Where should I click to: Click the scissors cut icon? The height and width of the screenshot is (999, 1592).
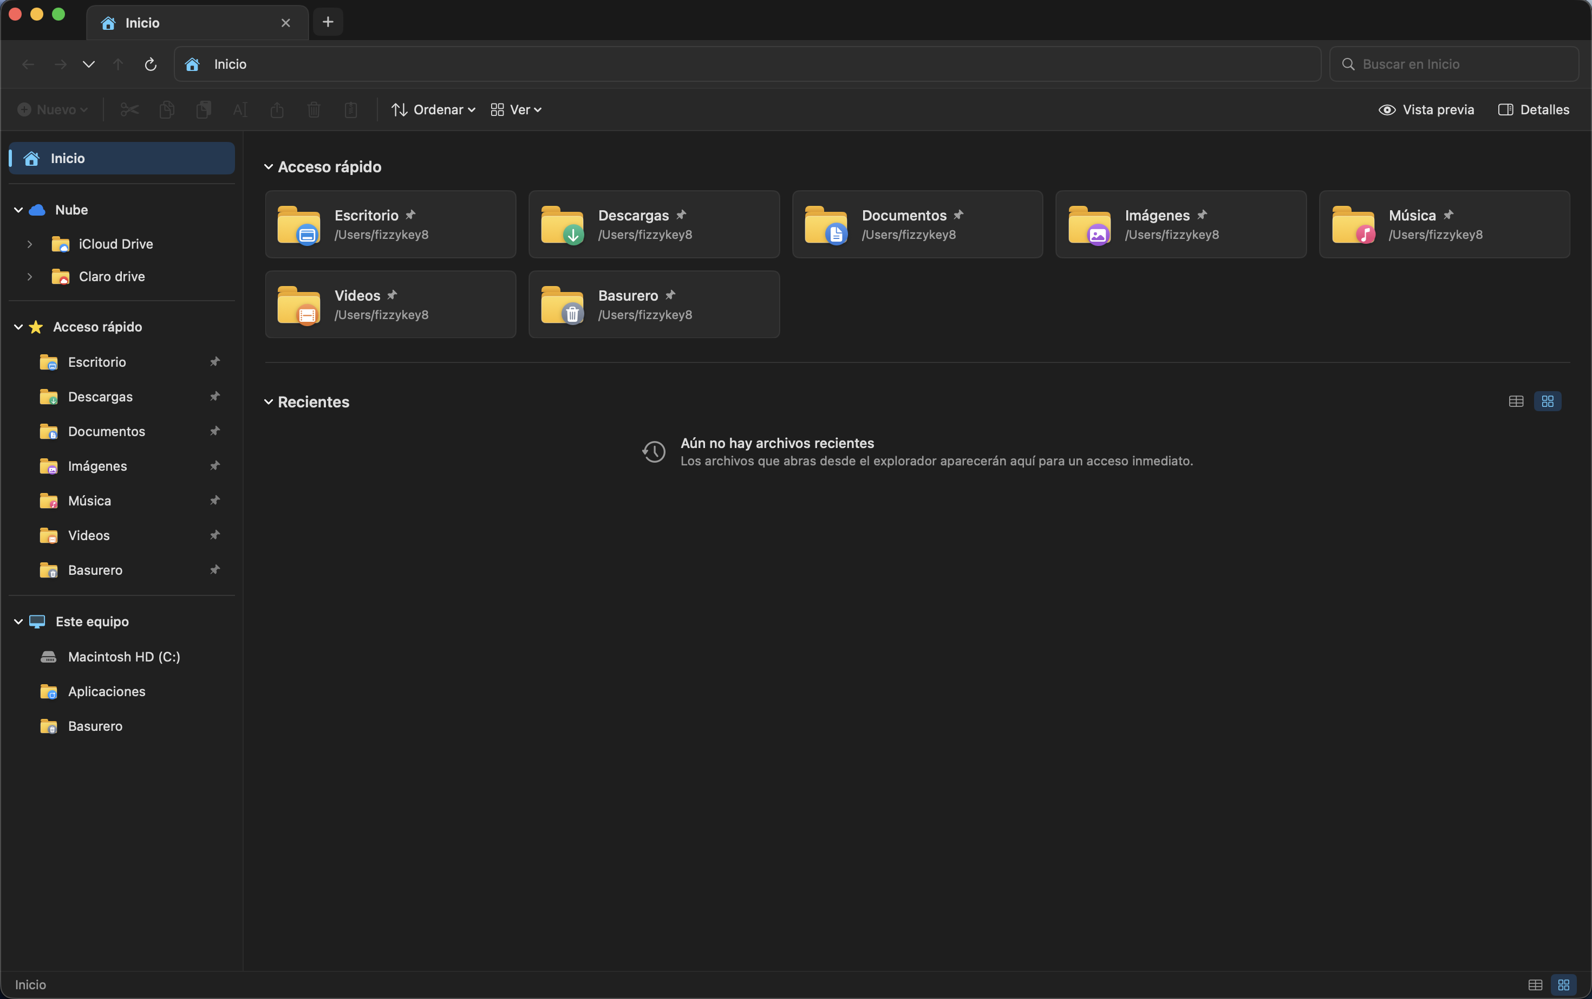pos(129,109)
